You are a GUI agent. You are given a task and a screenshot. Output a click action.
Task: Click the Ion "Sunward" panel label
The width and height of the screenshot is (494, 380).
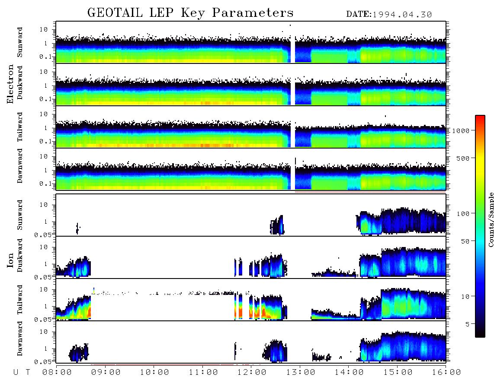tap(20, 215)
